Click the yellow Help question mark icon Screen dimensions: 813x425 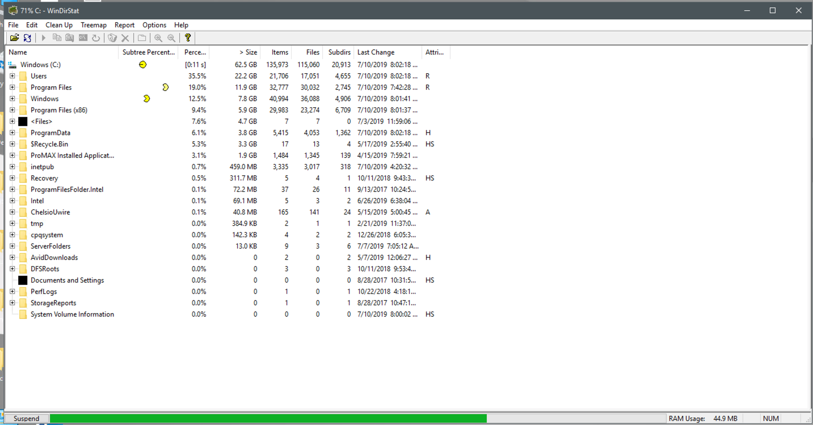pos(188,38)
